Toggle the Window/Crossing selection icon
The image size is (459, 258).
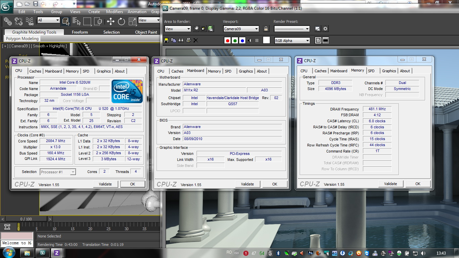click(x=98, y=21)
